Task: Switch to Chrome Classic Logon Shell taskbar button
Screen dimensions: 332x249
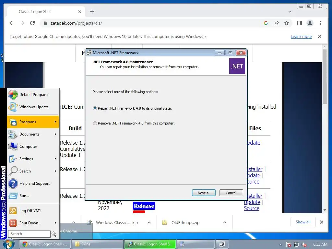Action: (x=45, y=244)
